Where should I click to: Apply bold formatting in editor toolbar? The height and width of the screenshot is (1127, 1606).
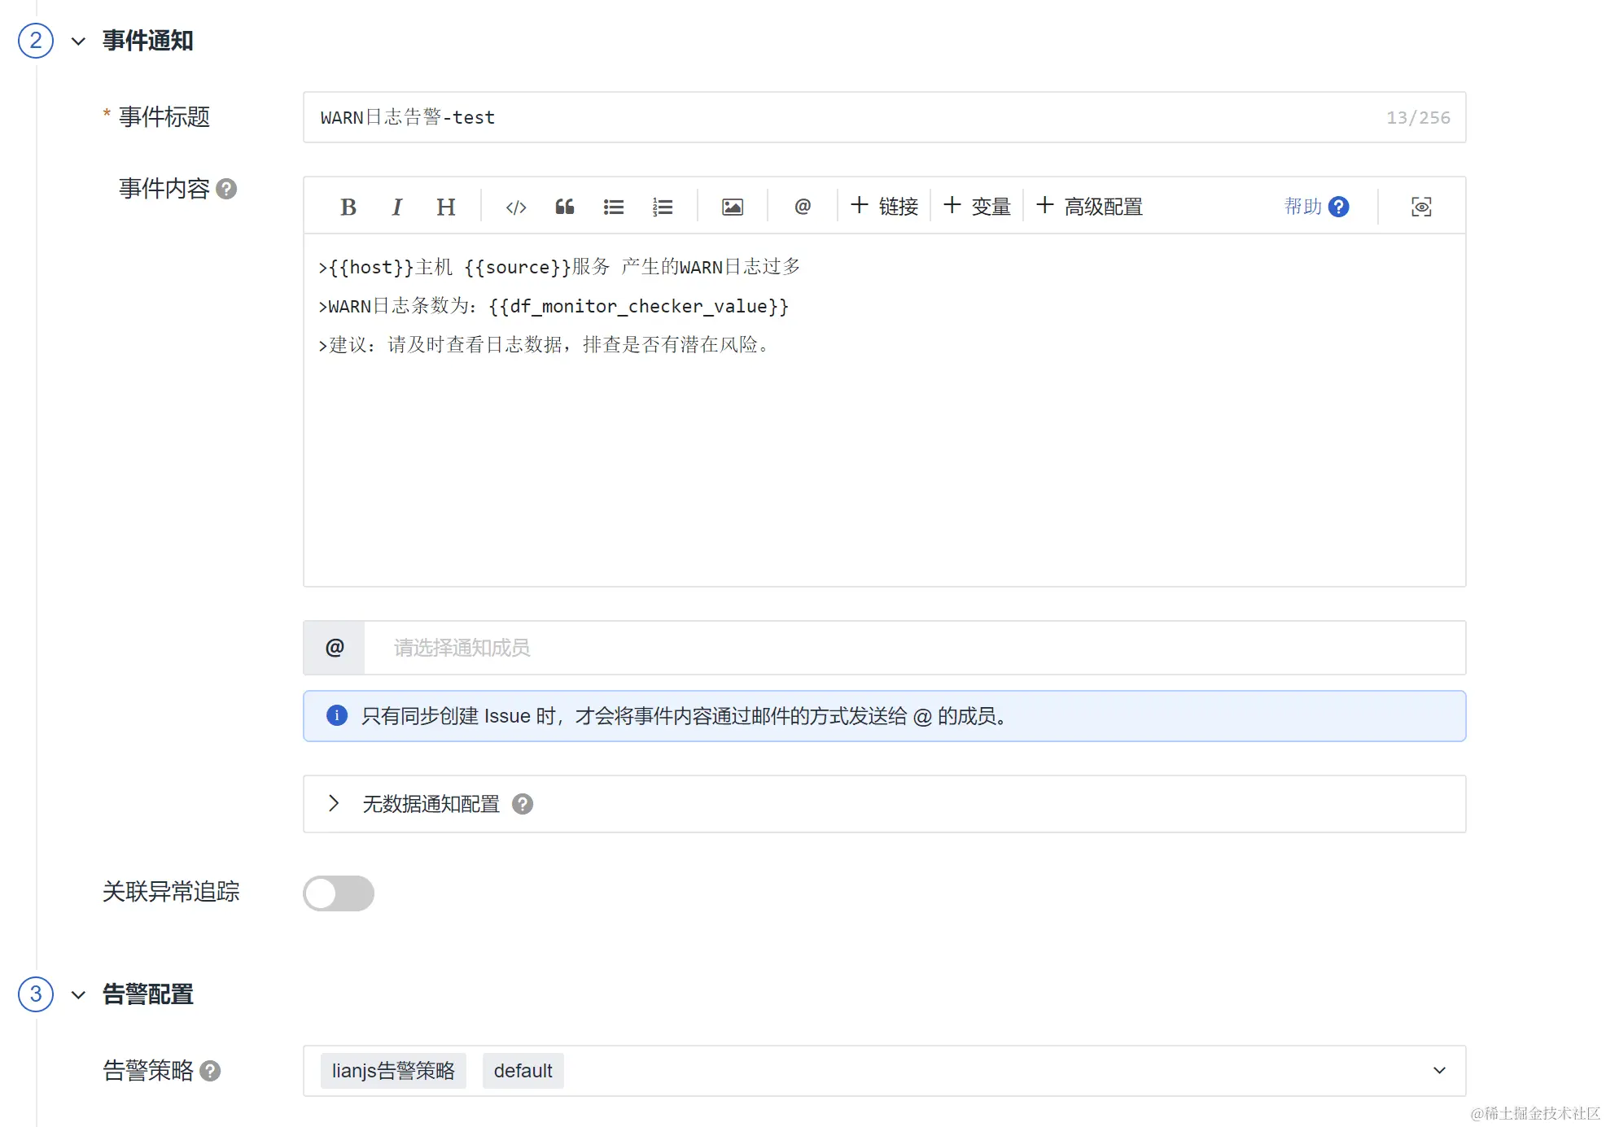[348, 207]
